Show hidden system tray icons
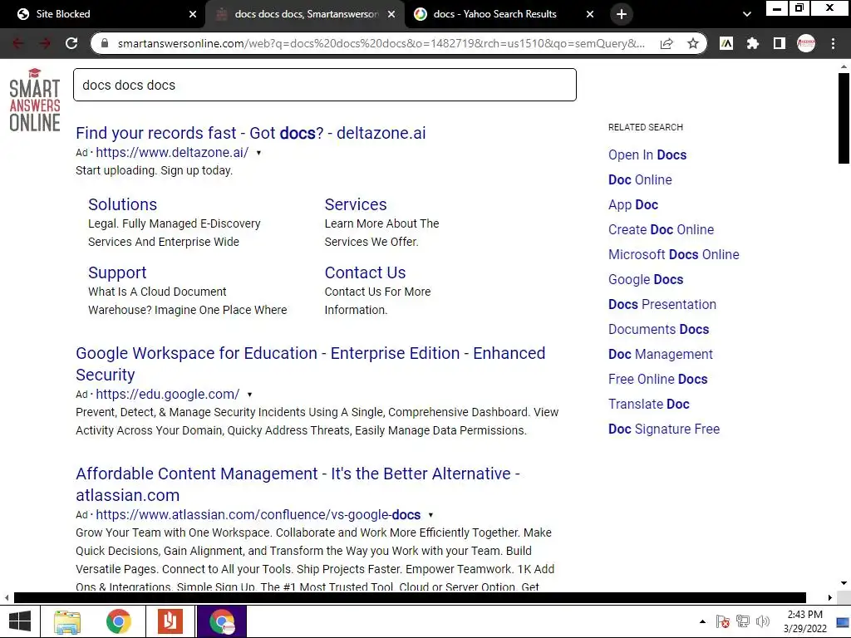The image size is (851, 638). (x=702, y=621)
